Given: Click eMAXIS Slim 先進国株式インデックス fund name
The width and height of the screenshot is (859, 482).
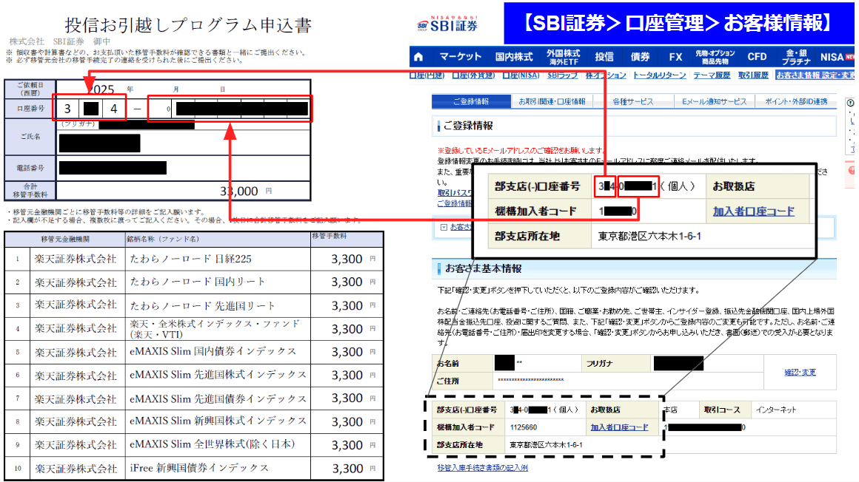Looking at the screenshot, I should tap(218, 376).
